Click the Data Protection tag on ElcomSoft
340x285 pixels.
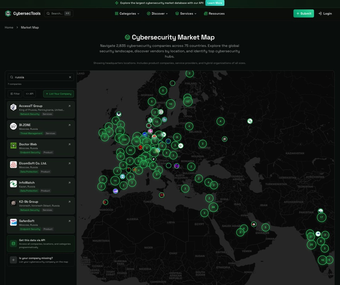coord(29,172)
